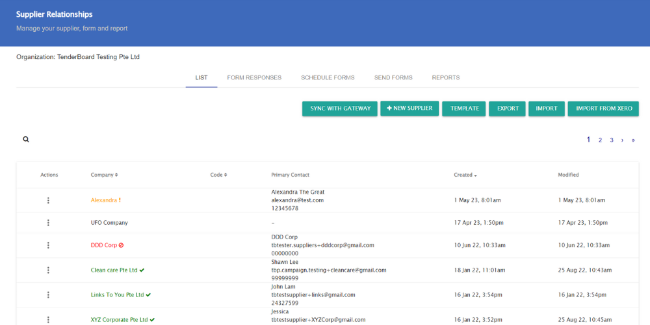Open actions menu for Alexandra row
650x325 pixels.
48,201
